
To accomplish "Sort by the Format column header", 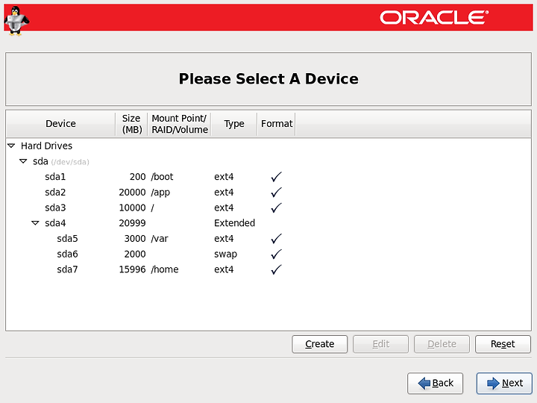I will click(277, 124).
